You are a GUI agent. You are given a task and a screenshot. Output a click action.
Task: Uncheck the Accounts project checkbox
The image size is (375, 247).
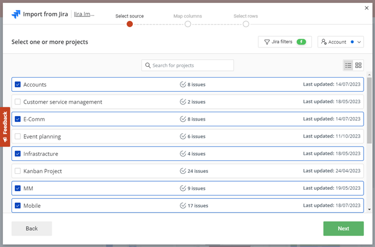pos(18,84)
